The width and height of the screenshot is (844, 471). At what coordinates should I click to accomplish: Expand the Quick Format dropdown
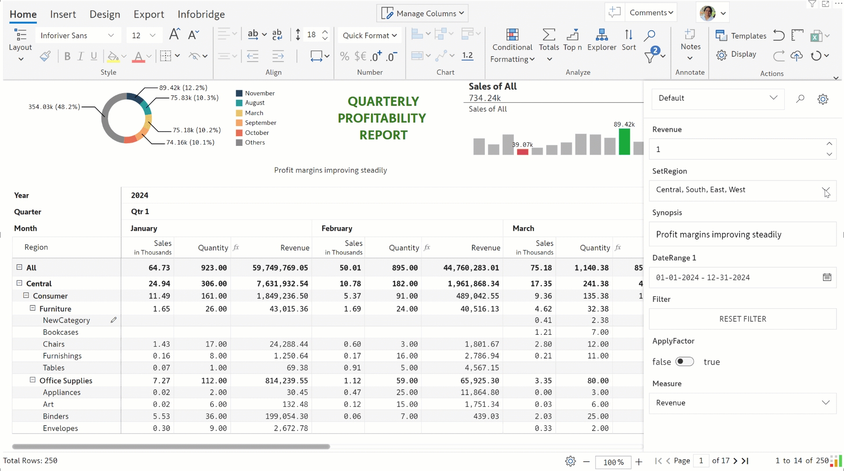pyautogui.click(x=369, y=35)
